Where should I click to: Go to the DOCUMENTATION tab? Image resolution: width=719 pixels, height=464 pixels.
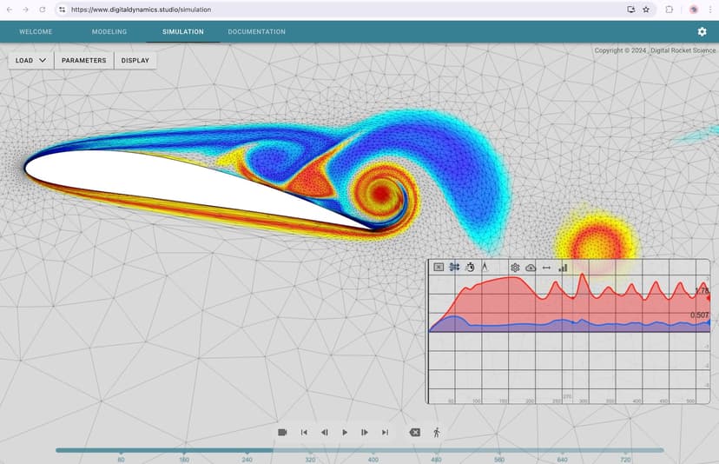256,32
